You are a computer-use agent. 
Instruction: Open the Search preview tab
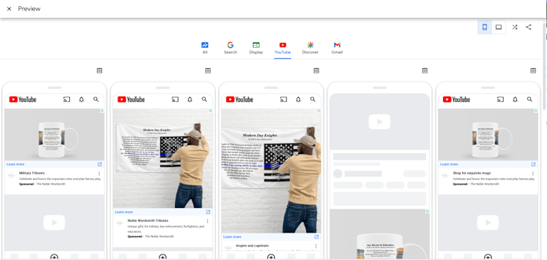(x=230, y=48)
